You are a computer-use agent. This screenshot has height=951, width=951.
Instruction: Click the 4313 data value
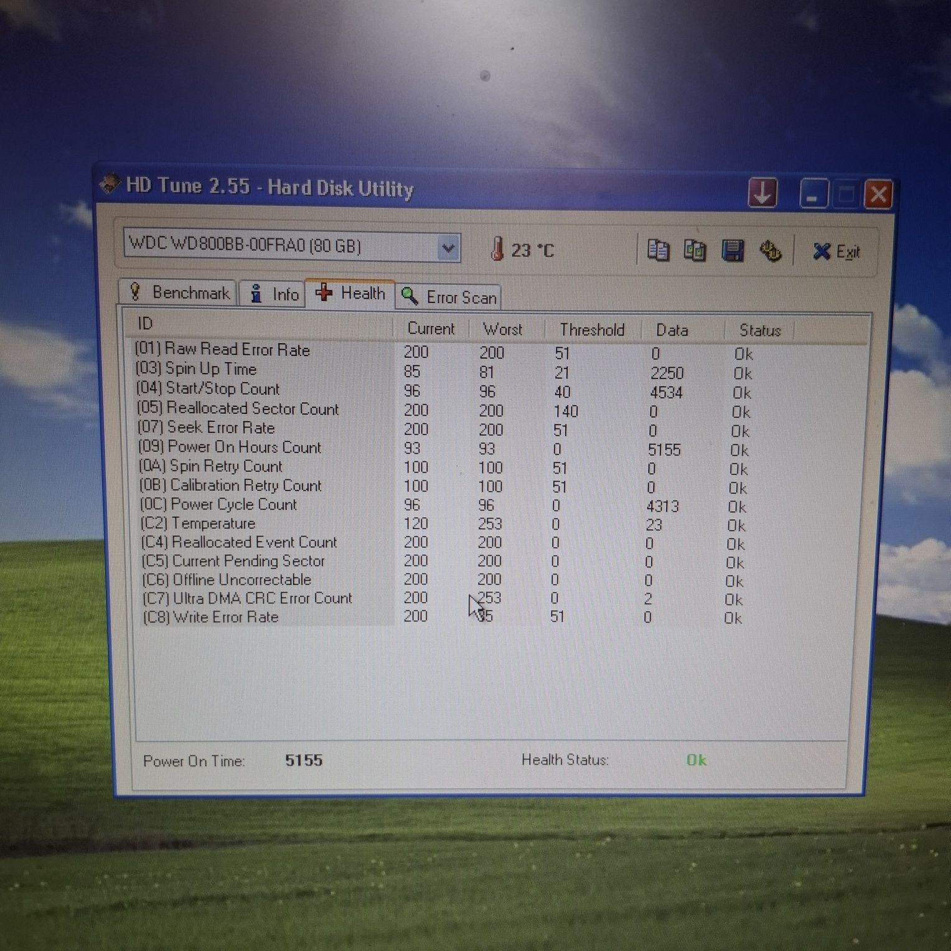[x=662, y=506]
